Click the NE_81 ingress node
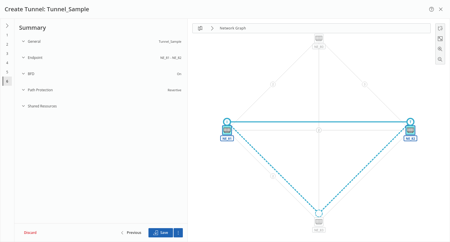The width and height of the screenshot is (450, 242). point(227,130)
